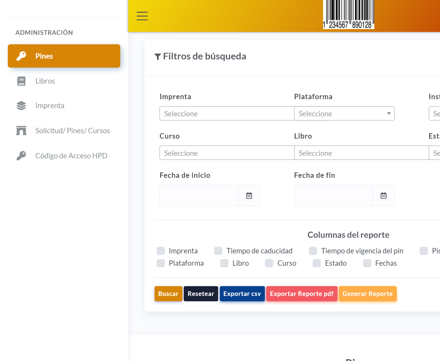Image resolution: width=440 pixels, height=361 pixels.
Task: Open the Imprenta select filter
Action: pyautogui.click(x=227, y=114)
